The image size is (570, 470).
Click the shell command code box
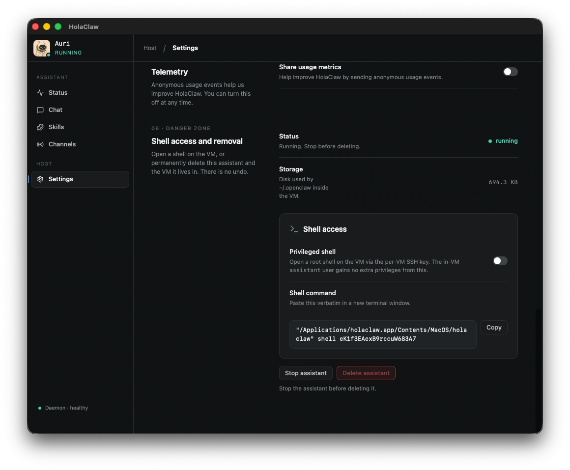[x=383, y=334]
